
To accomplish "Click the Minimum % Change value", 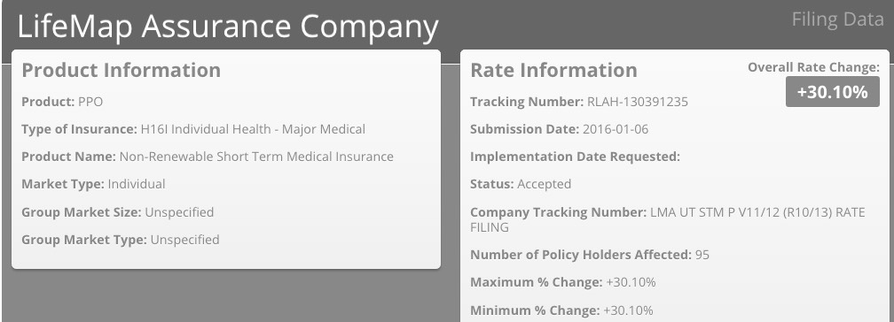I will point(628,310).
